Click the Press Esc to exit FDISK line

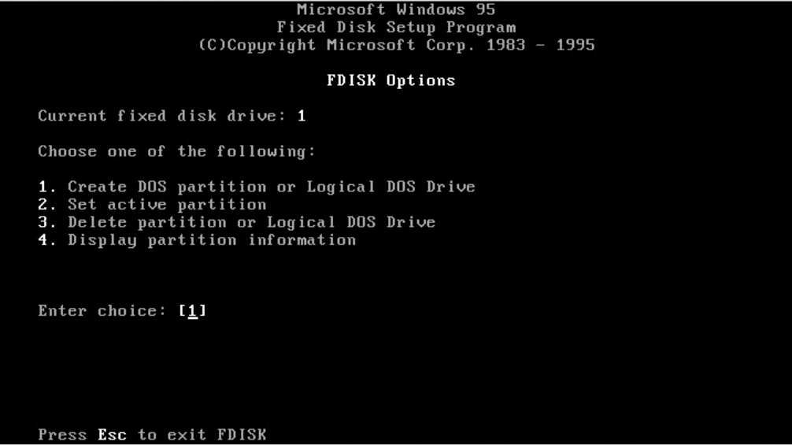click(152, 435)
